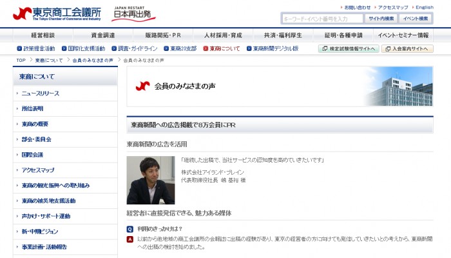Image resolution: width=451 pixels, height=258 pixels.
Task: Go to TOP in the breadcrumb
Action: click(x=21, y=60)
